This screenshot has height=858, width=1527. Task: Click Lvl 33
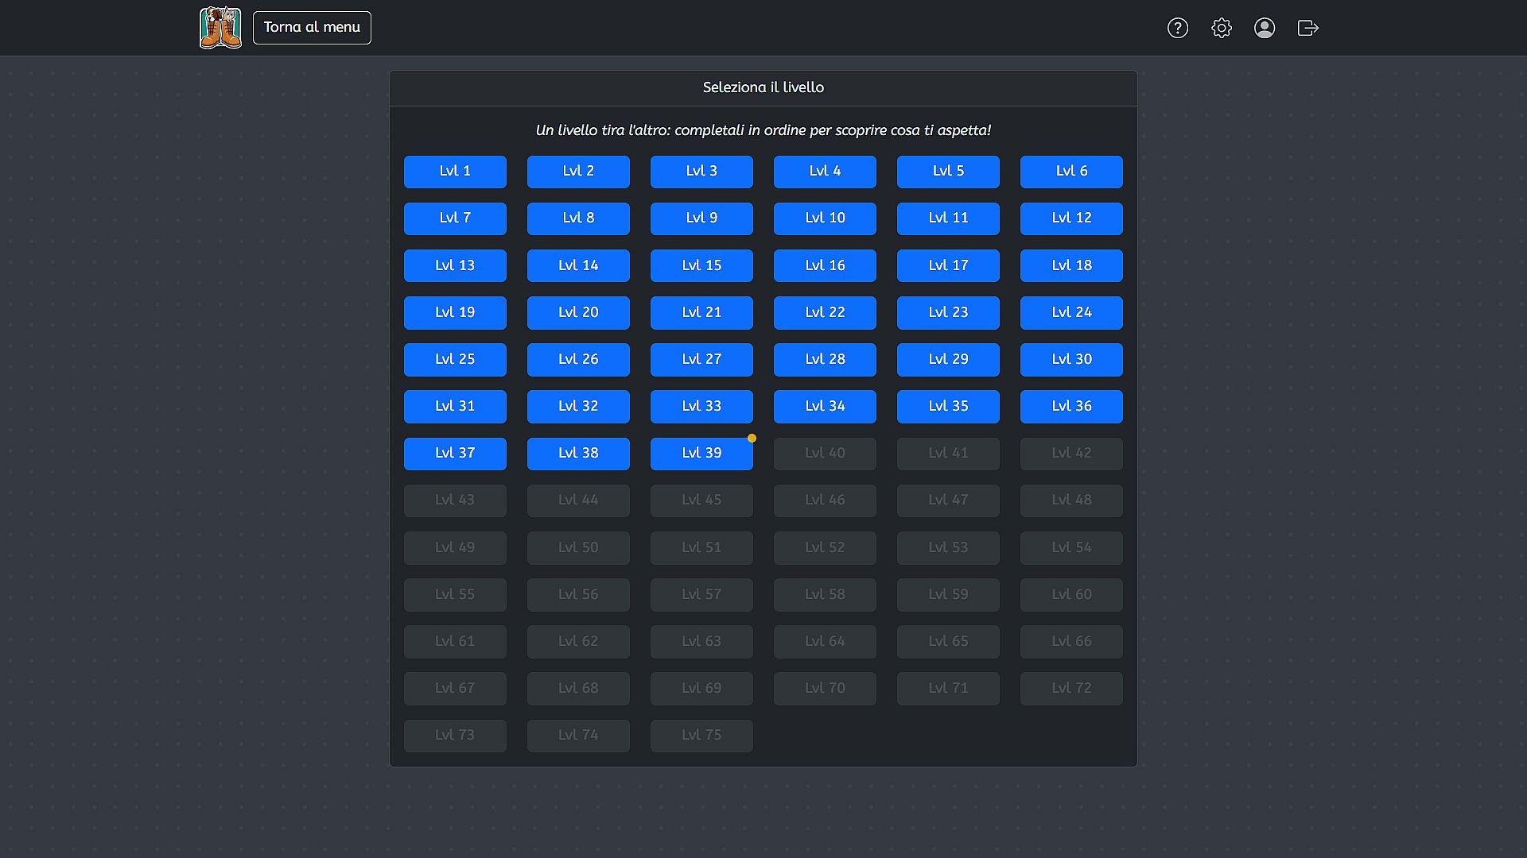tap(701, 406)
